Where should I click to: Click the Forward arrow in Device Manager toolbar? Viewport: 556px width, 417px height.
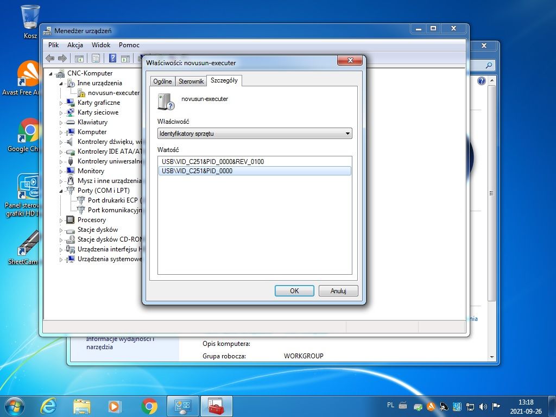click(x=62, y=58)
